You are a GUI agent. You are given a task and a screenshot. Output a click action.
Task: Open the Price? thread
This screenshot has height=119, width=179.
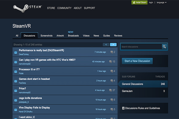[x=22, y=89]
